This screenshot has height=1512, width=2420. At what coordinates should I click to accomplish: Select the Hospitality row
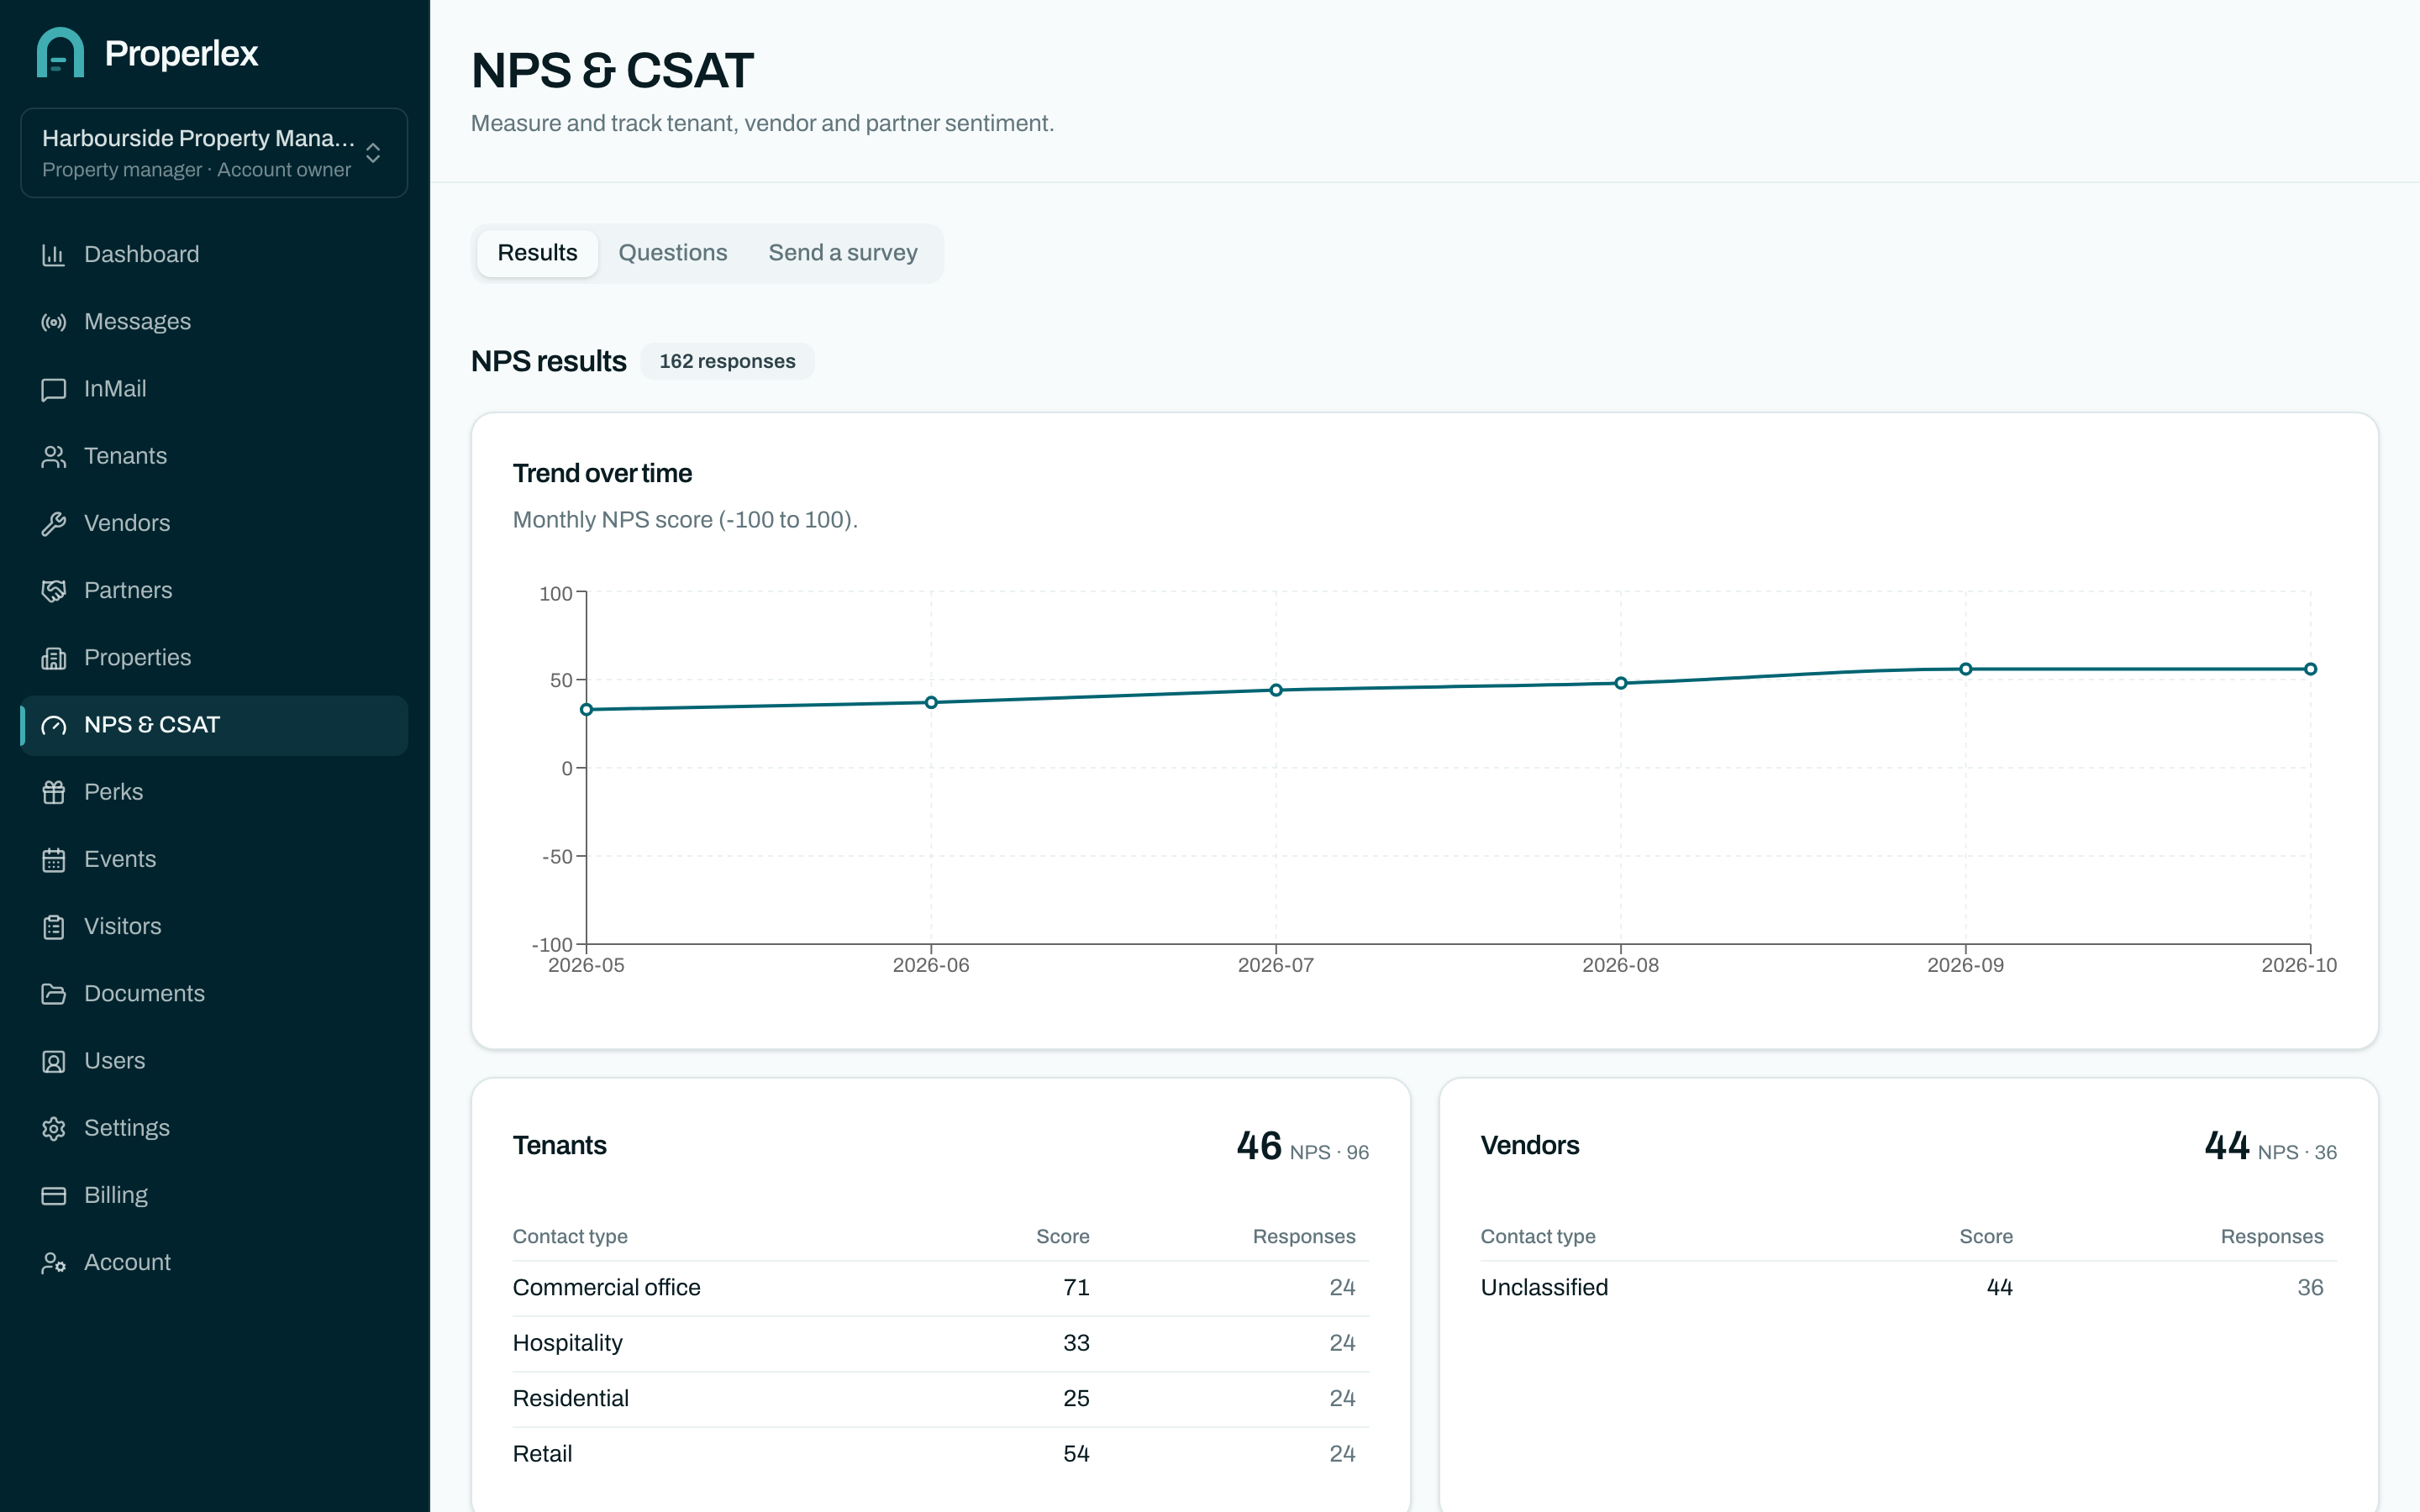(x=940, y=1343)
